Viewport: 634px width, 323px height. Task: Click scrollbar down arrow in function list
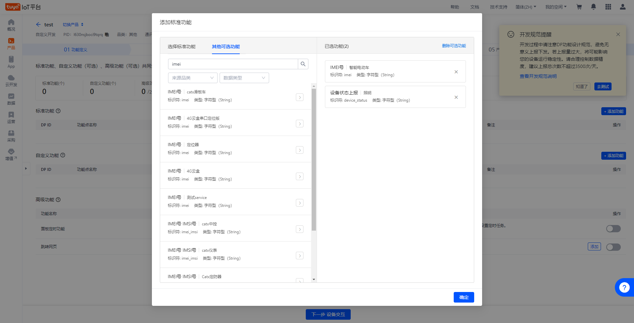(x=314, y=279)
